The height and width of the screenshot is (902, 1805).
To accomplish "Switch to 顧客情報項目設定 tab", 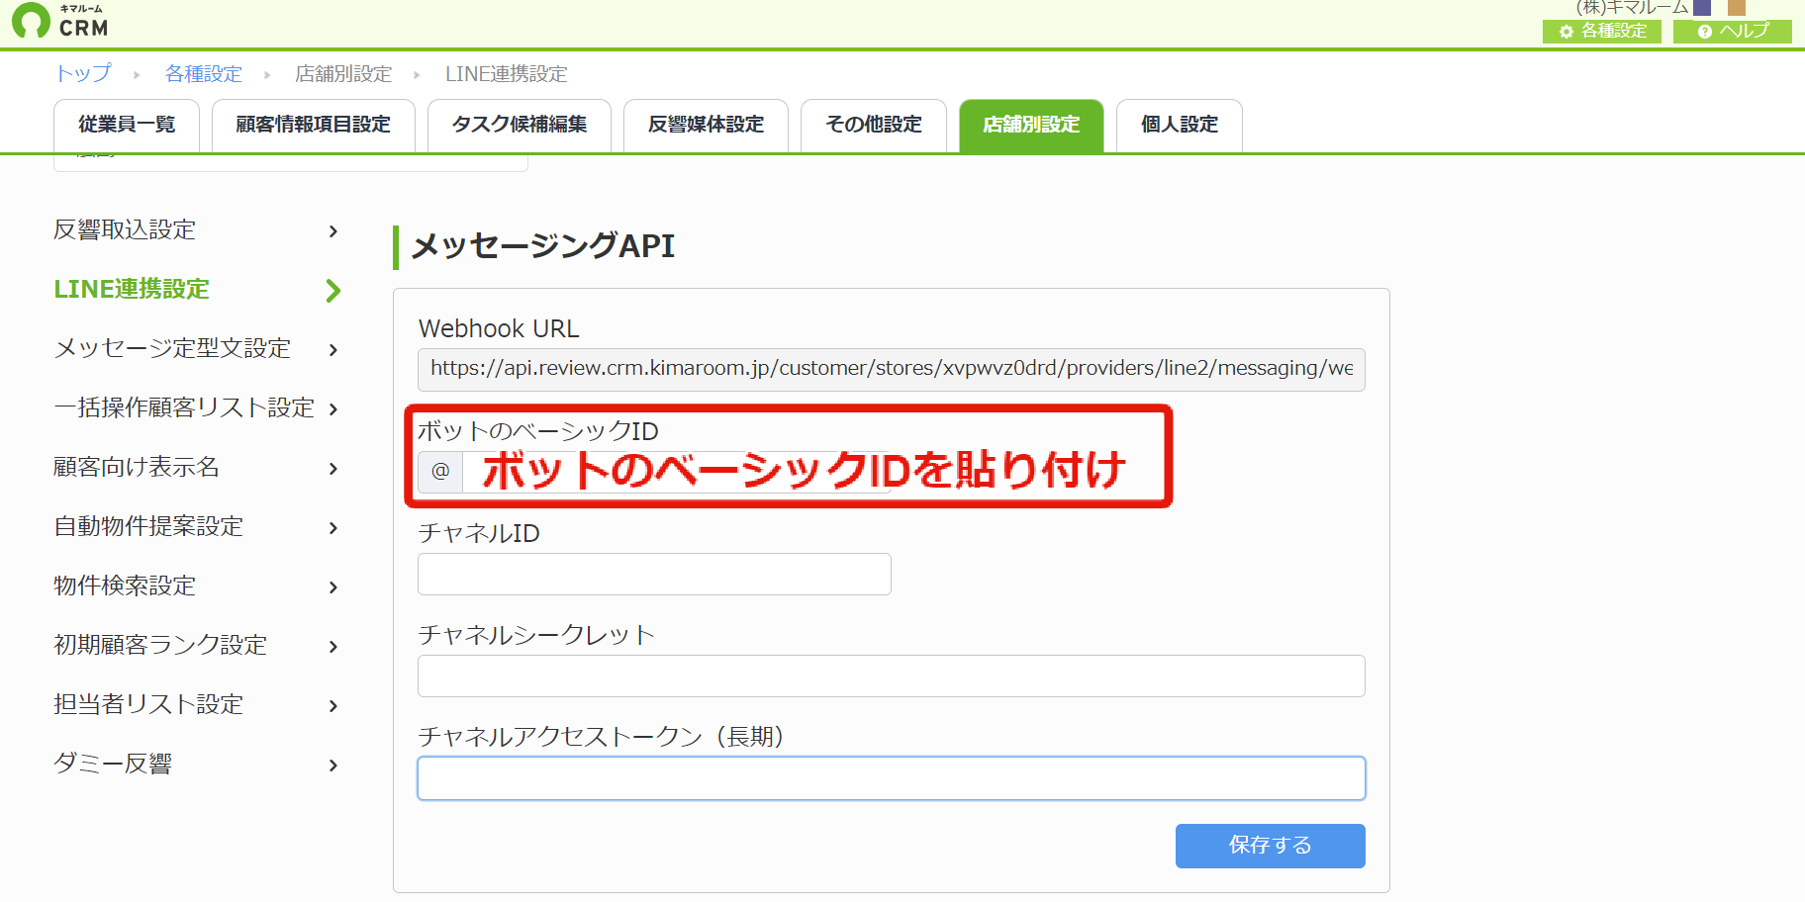I will point(314,125).
